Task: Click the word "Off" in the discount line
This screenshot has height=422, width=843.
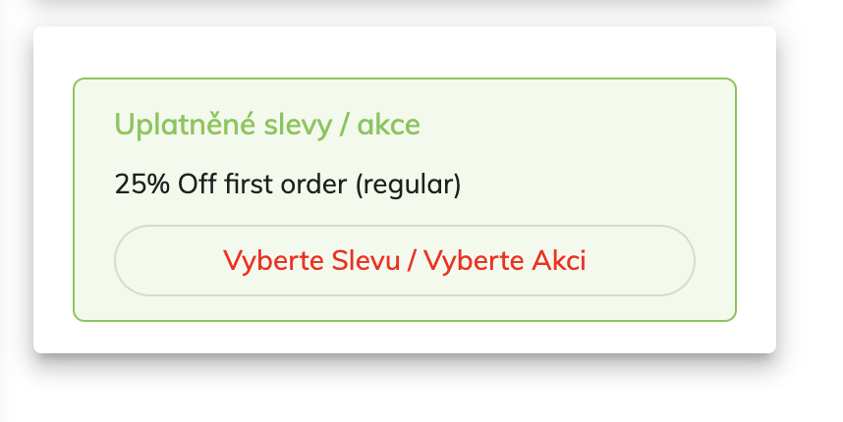Action: (195, 184)
